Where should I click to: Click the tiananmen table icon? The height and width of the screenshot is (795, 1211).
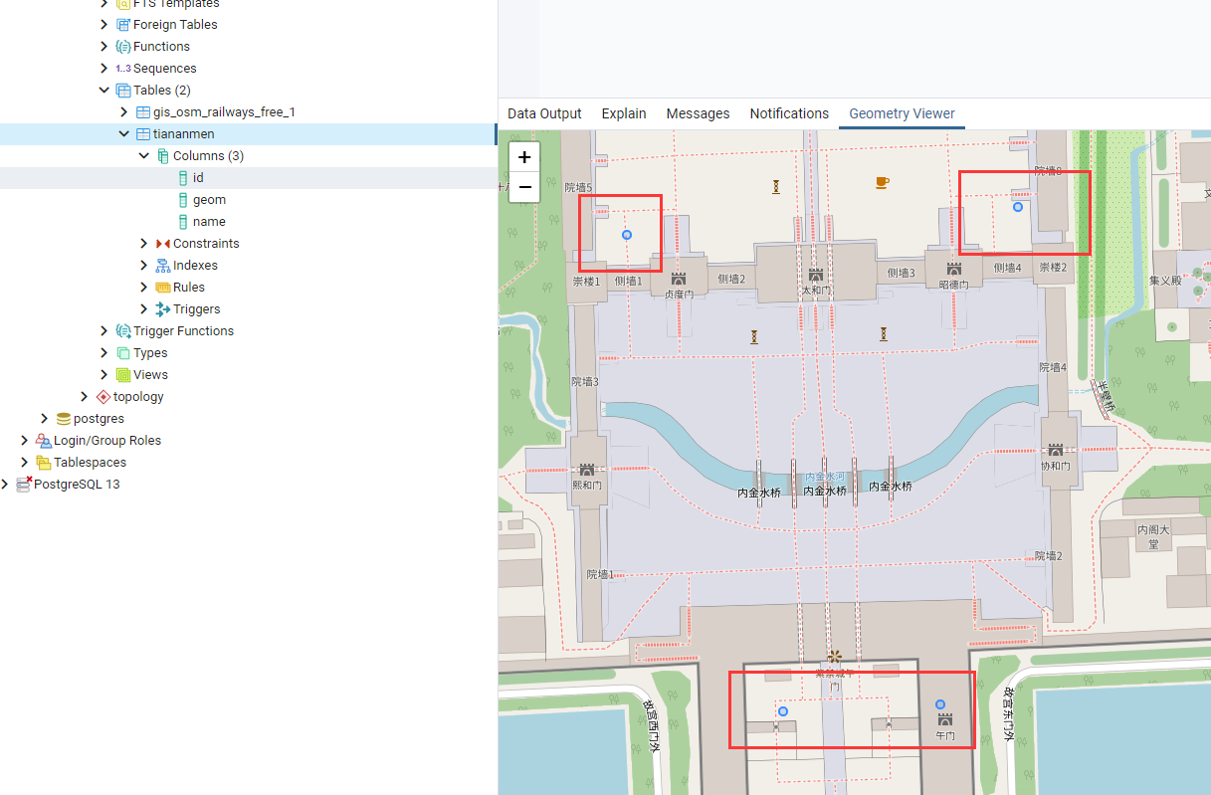tap(143, 134)
